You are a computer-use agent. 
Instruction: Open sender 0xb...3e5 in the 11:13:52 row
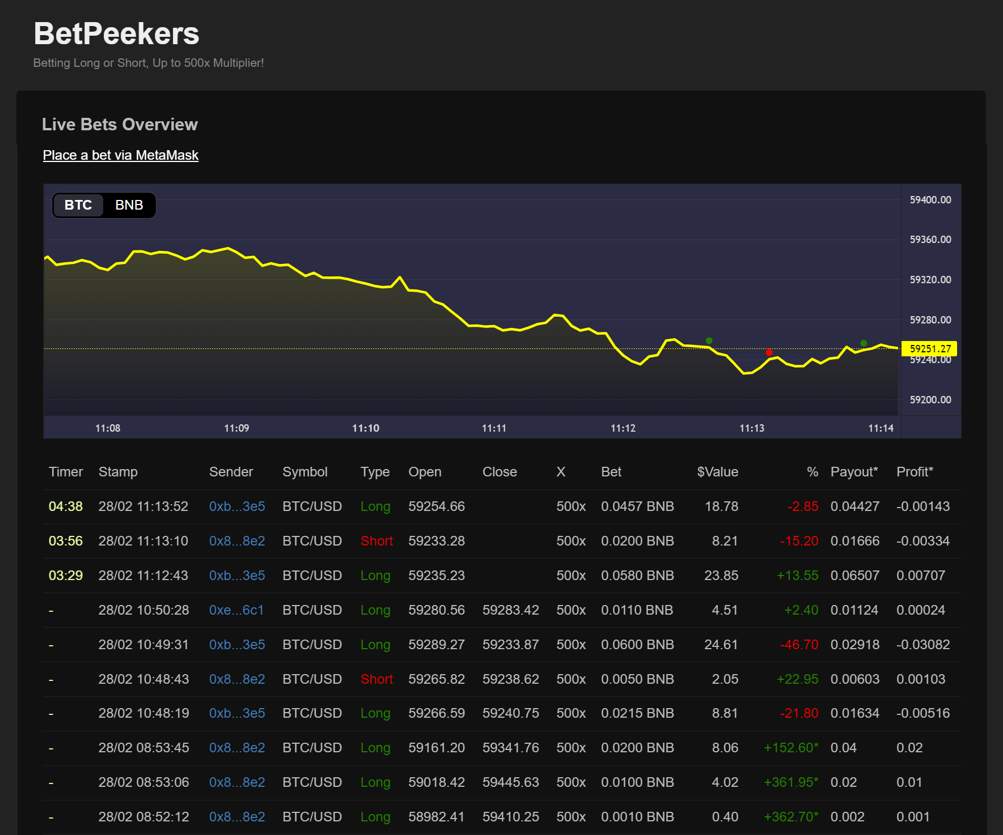237,506
